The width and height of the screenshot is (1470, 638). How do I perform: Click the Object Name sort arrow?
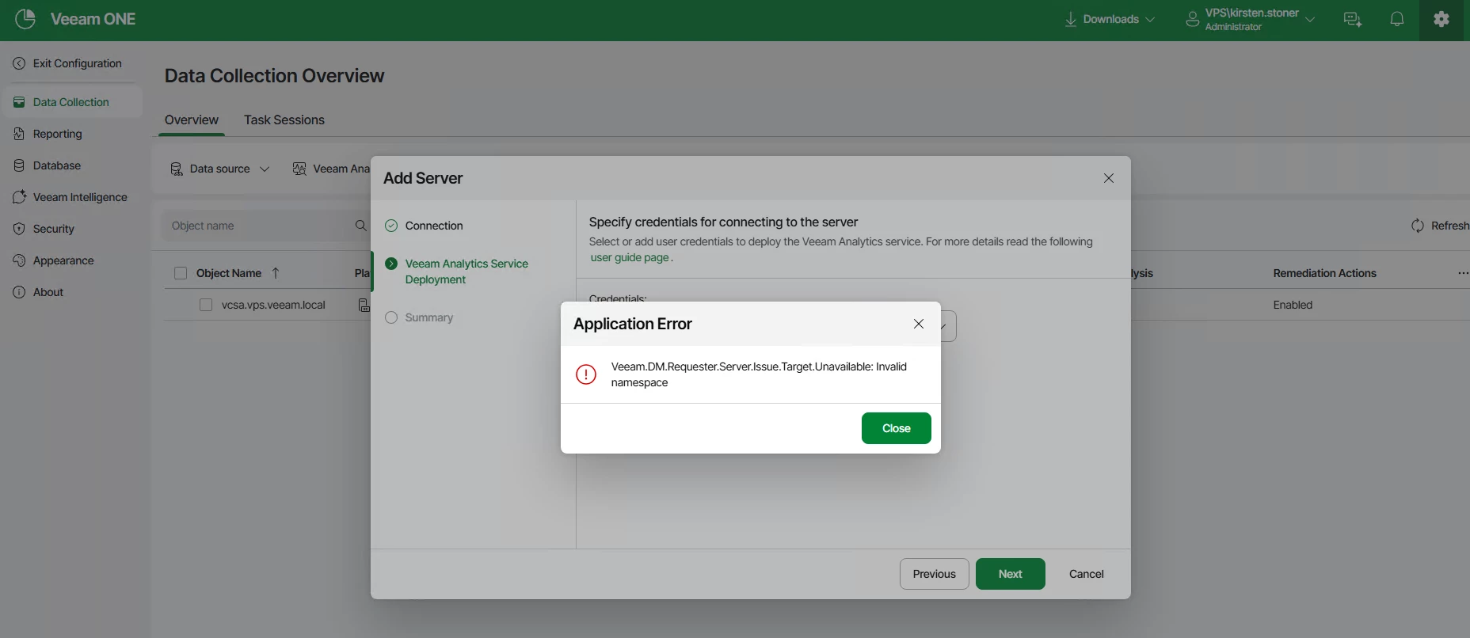[276, 273]
